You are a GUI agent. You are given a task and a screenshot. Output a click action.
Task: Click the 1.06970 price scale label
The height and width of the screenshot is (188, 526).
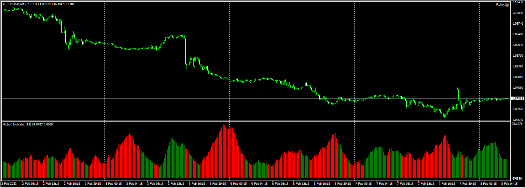518,109
